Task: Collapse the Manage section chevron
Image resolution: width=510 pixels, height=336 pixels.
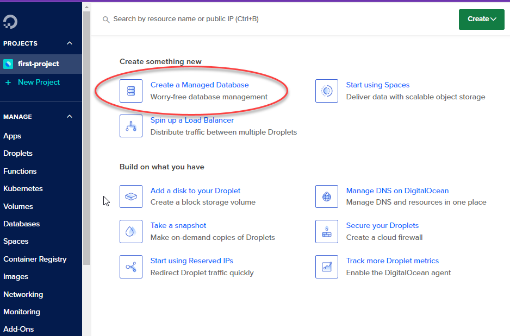Action: [x=69, y=117]
